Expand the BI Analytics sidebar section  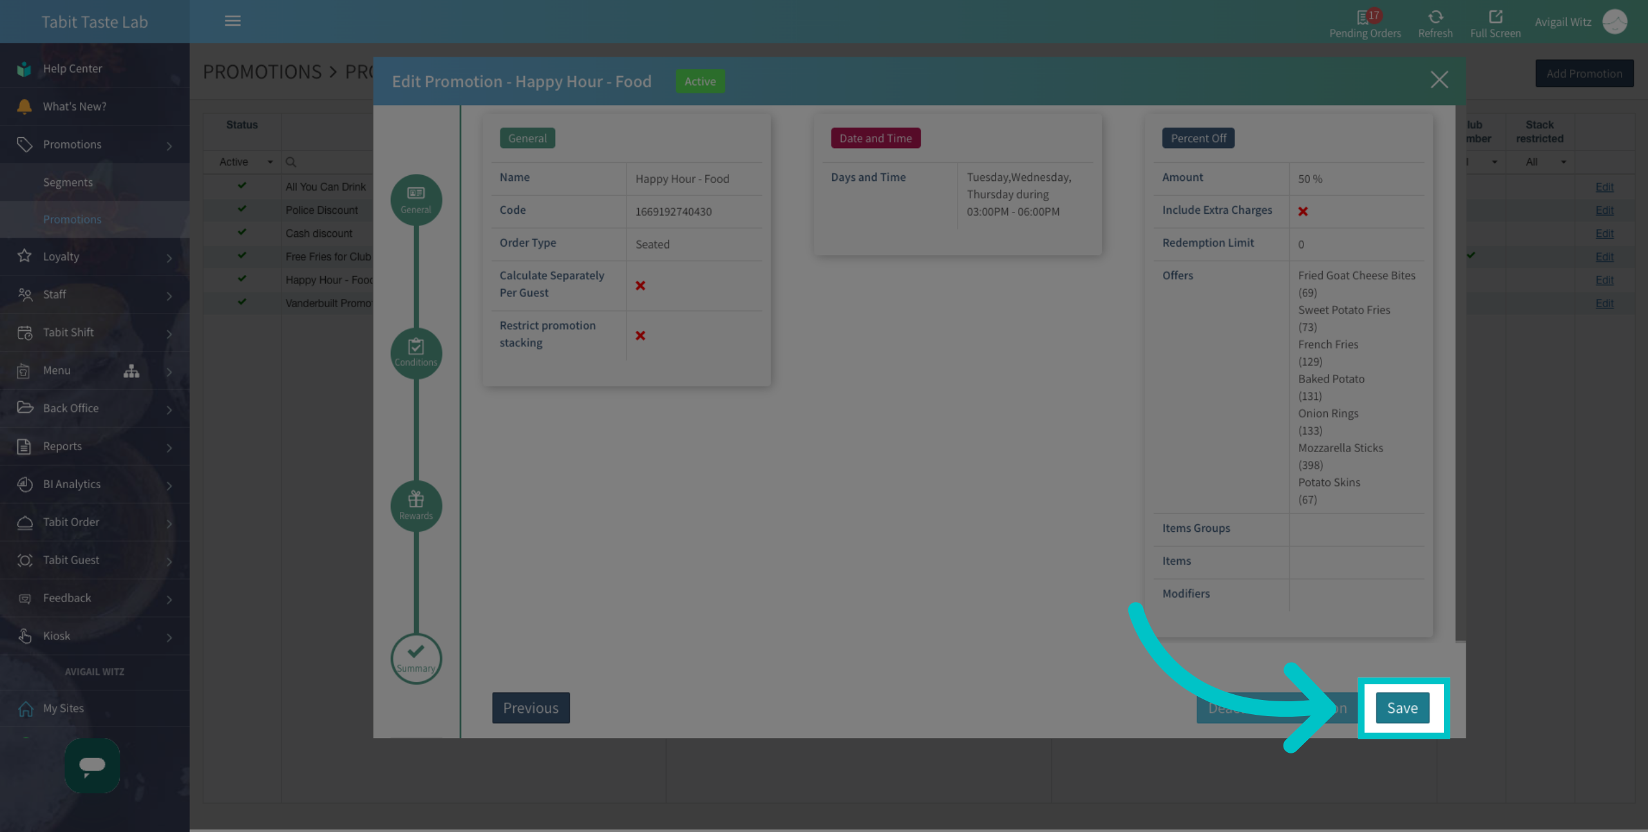pos(95,484)
